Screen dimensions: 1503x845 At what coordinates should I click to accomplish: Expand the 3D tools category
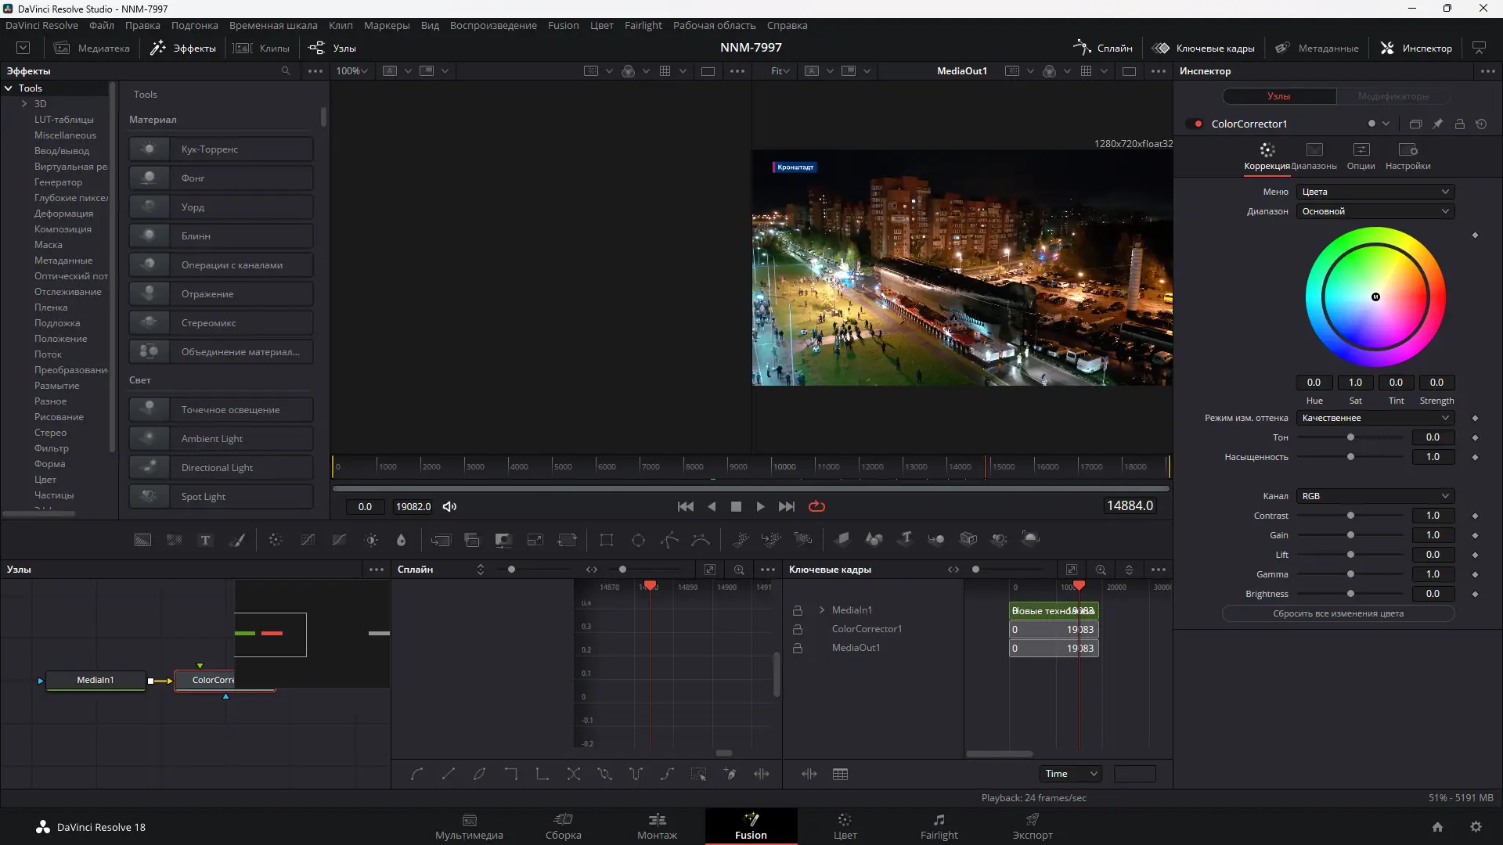pos(24,103)
